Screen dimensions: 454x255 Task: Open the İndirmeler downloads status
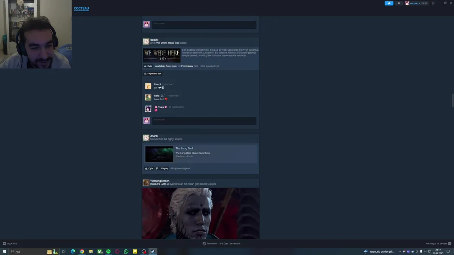point(221,244)
